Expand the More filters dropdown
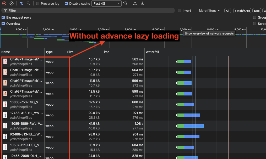266x159 pixels. click(209, 11)
